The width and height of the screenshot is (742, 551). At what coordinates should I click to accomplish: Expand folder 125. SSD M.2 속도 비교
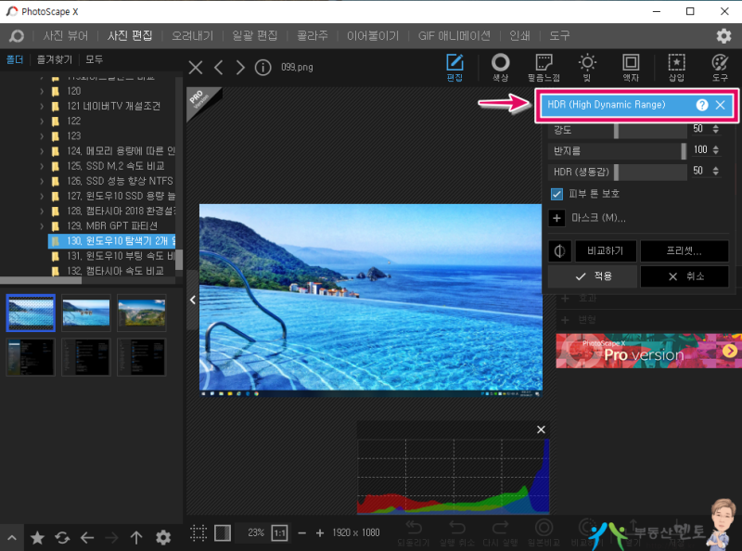(x=42, y=166)
